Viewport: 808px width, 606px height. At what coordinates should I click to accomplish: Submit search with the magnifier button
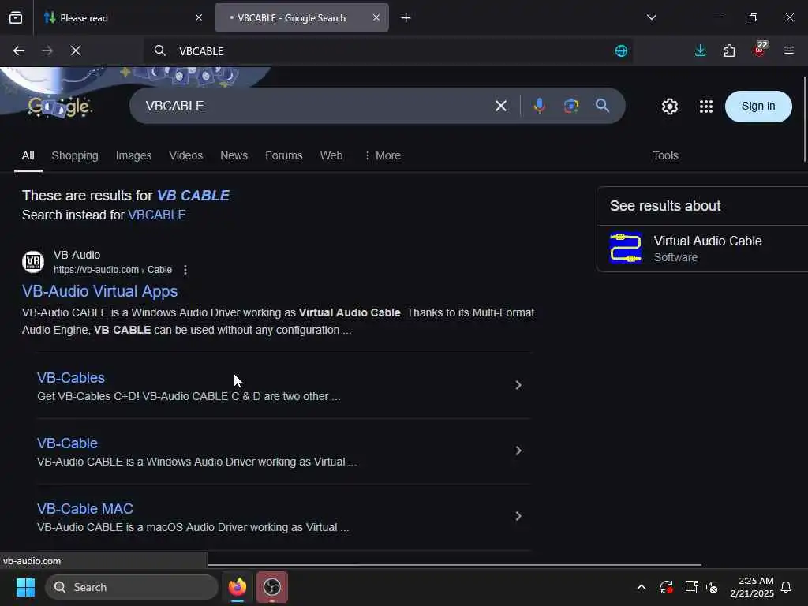(602, 106)
